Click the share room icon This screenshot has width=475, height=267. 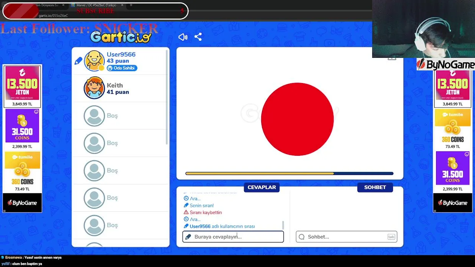tap(198, 37)
